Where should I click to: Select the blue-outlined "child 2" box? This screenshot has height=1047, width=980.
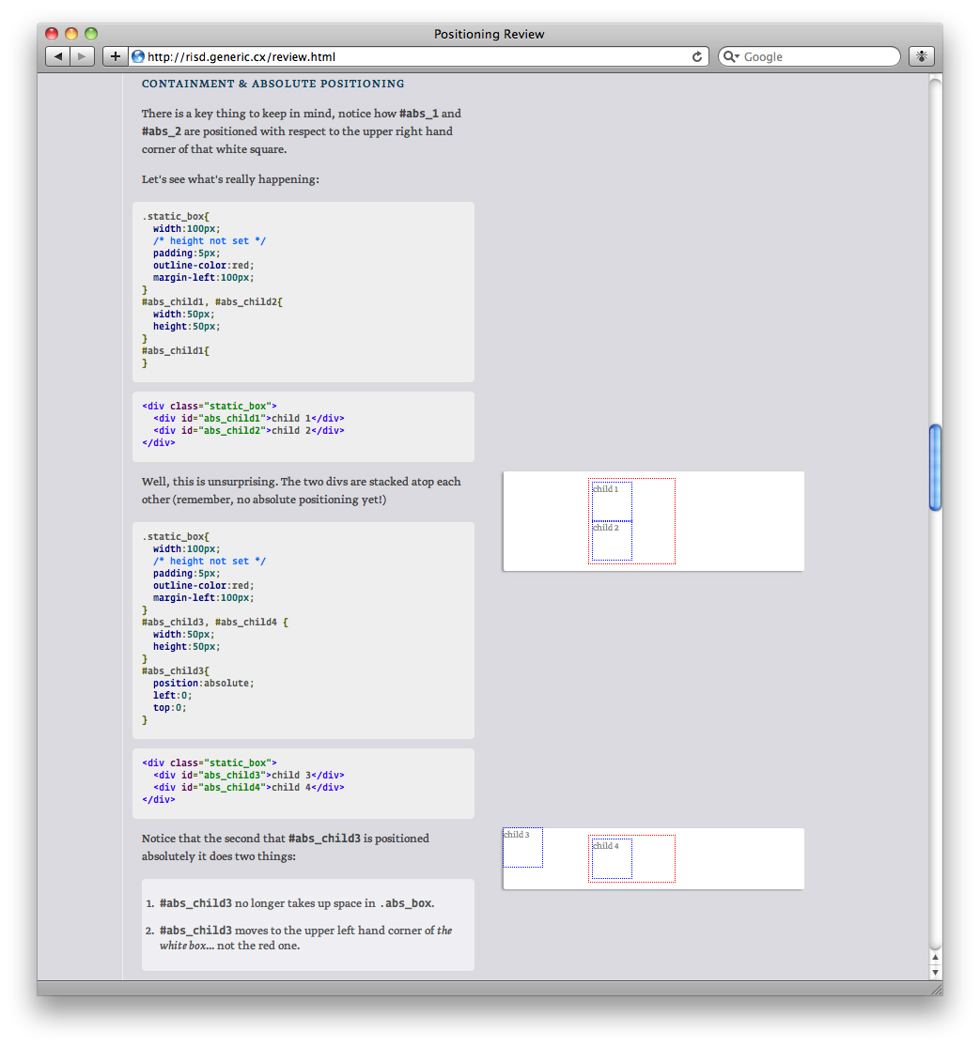coord(612,541)
